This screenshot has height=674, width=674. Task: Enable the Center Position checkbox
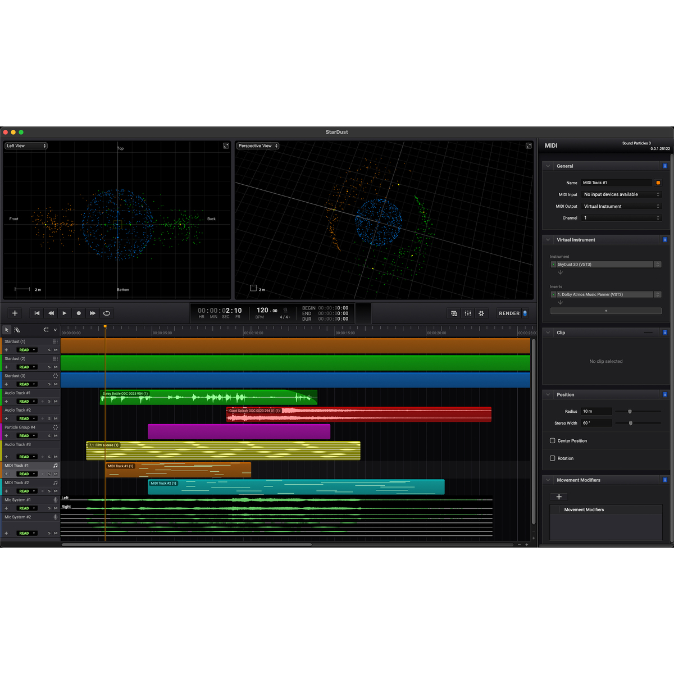[553, 441]
